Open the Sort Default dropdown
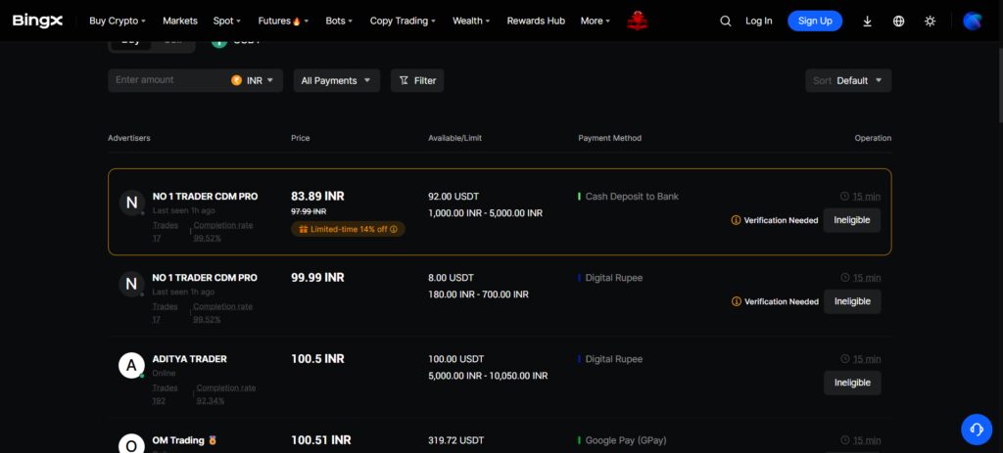The height and width of the screenshot is (453, 1003). pos(848,80)
